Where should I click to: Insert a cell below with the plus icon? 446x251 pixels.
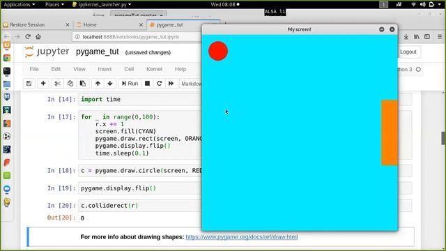coord(43,84)
